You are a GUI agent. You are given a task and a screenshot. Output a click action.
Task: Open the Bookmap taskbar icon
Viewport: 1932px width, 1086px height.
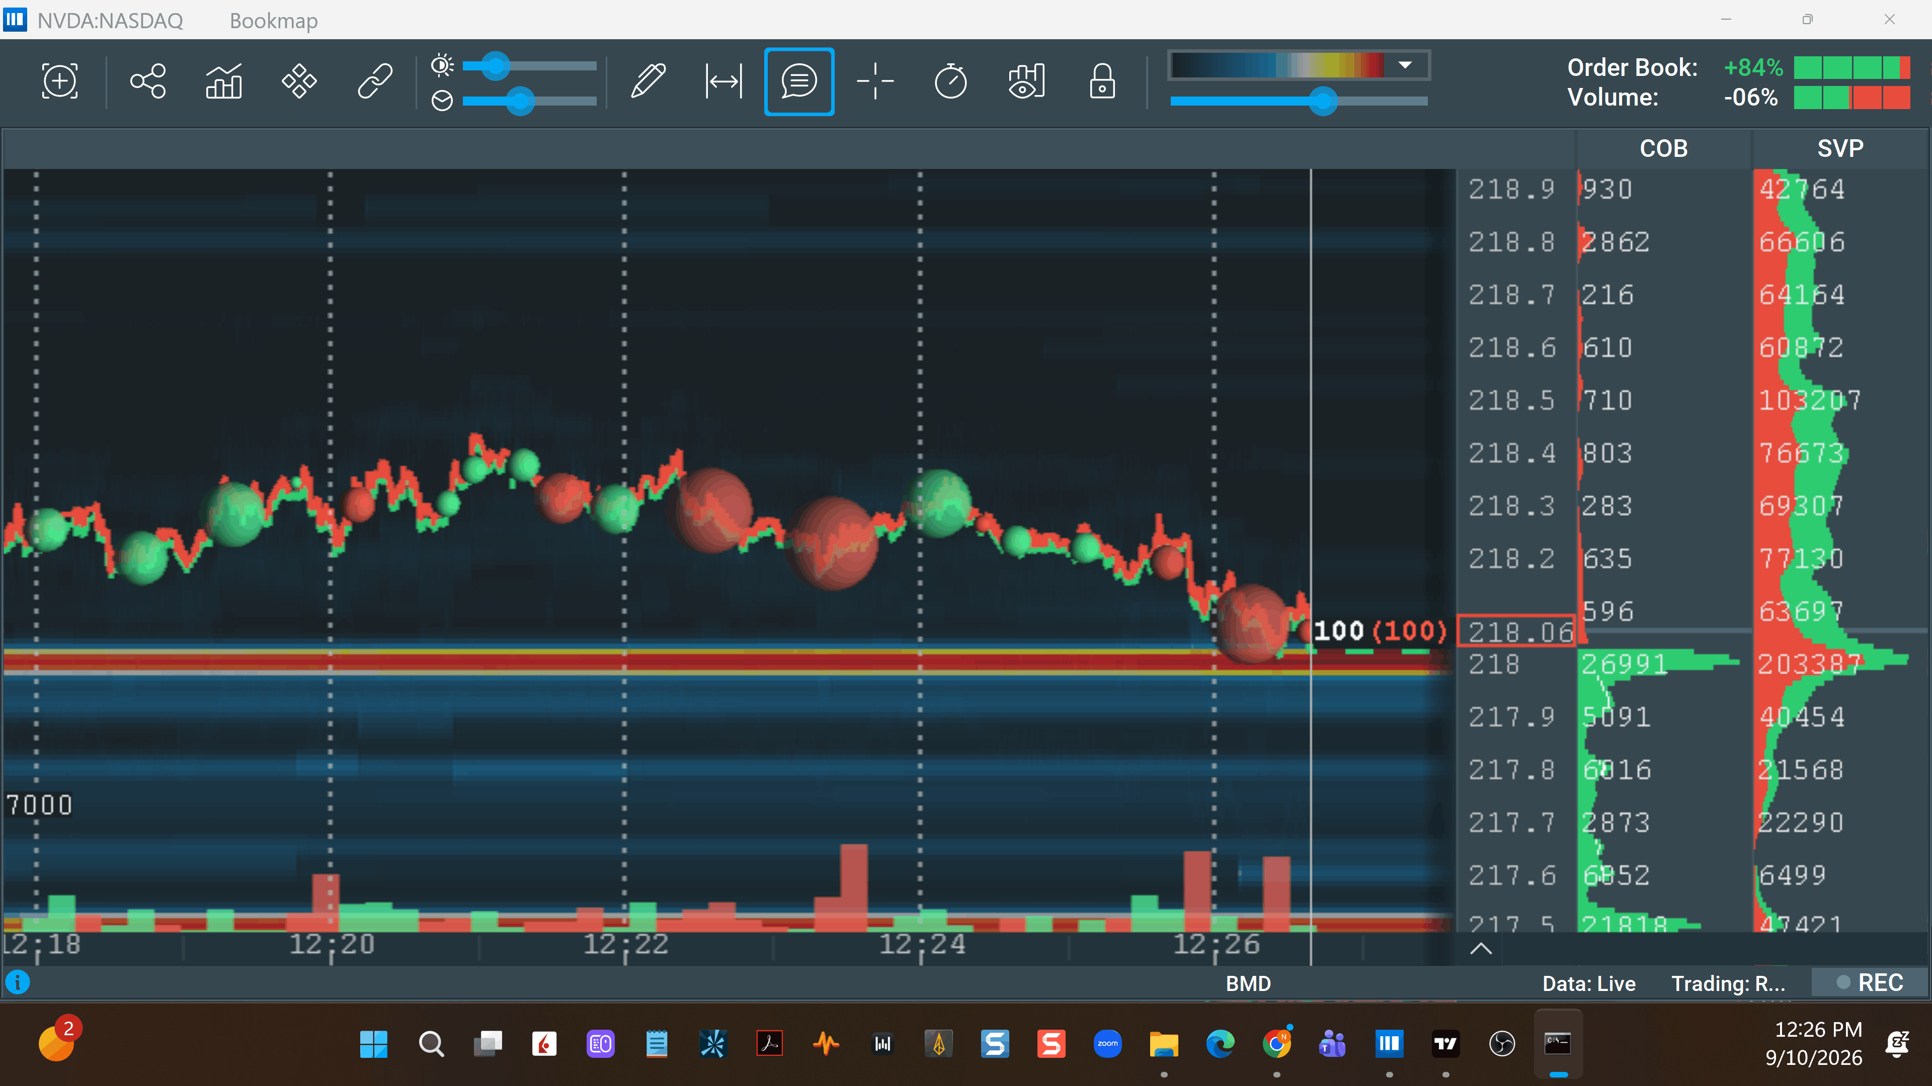pyautogui.click(x=1389, y=1043)
